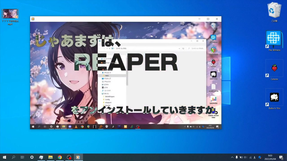
Task: Click the playing video area in media player
Action: pos(126,75)
